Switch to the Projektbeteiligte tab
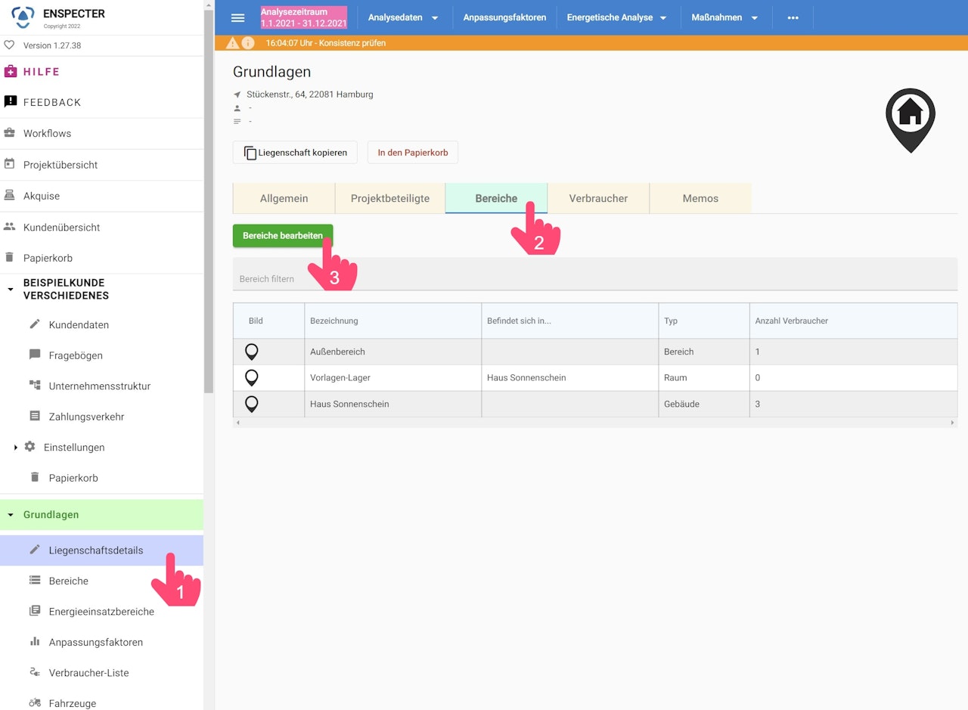This screenshot has width=968, height=710. (x=390, y=198)
